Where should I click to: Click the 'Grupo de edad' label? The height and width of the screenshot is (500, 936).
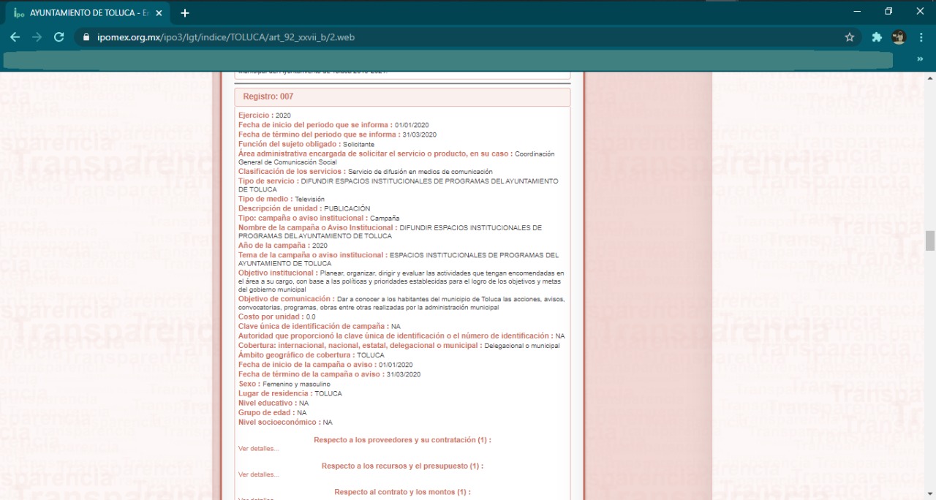[x=266, y=412]
